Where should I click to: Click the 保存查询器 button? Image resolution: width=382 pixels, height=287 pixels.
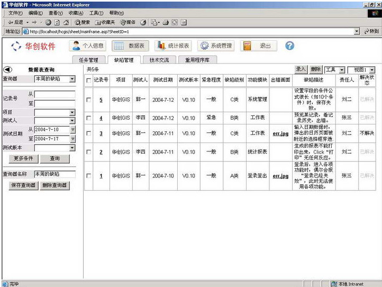23,185
